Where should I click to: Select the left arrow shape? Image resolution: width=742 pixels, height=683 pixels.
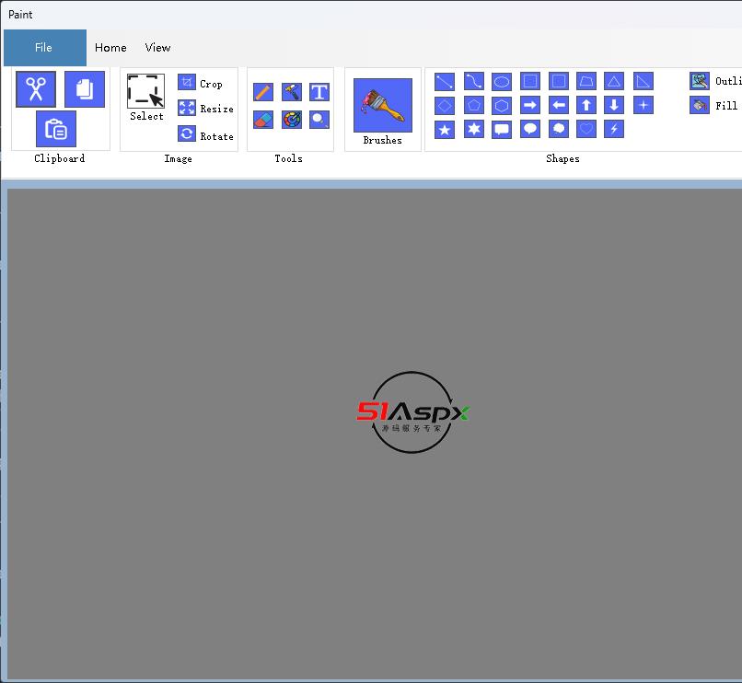coord(559,105)
